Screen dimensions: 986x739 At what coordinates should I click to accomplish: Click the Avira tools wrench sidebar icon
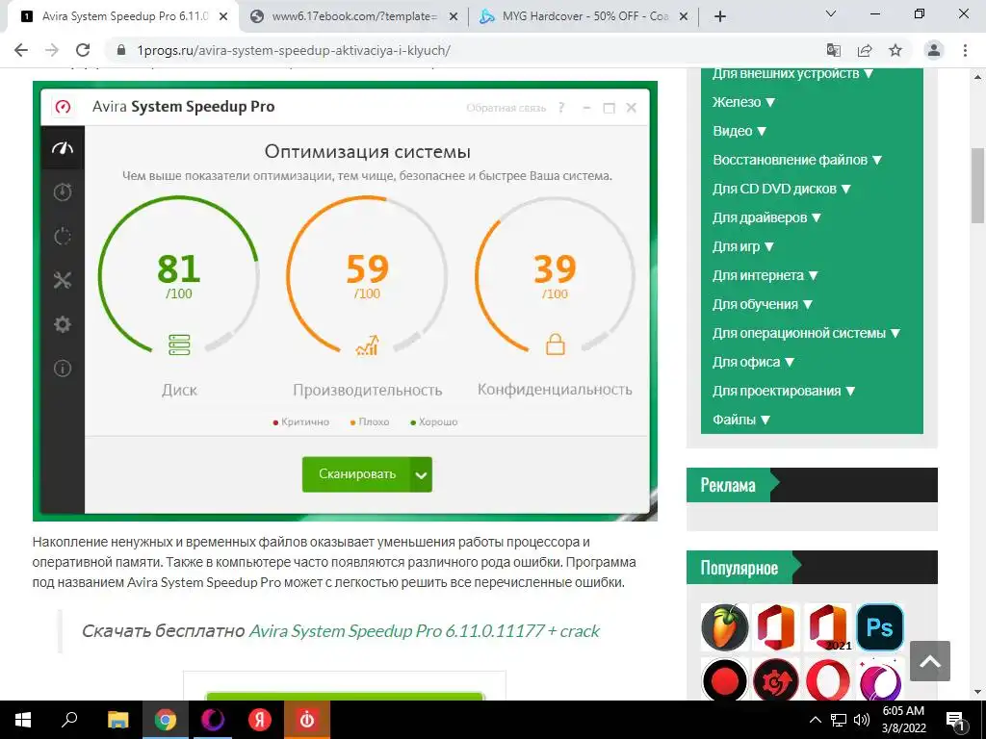click(x=63, y=280)
